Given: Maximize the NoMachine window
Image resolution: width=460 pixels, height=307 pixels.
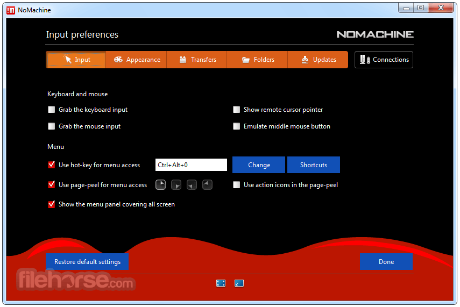Looking at the screenshot, I should point(421,8).
